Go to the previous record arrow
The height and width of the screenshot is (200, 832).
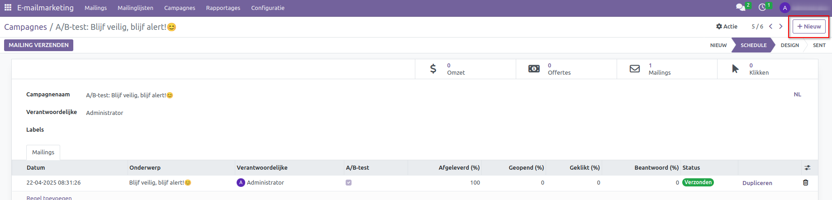coord(771,27)
